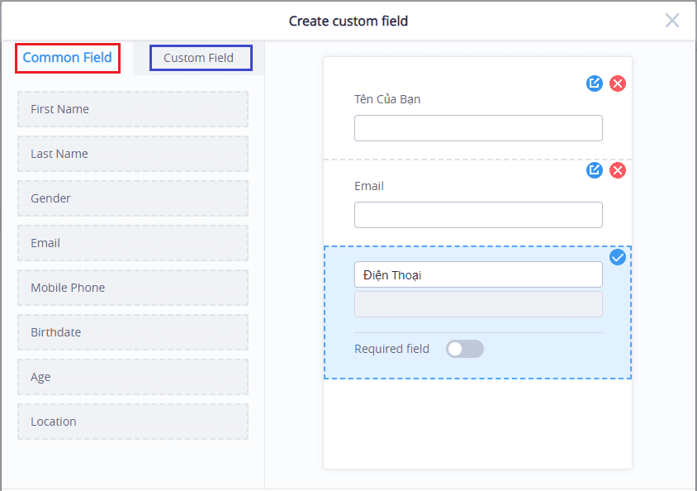The width and height of the screenshot is (697, 491).
Task: Delete the Tên Của Bạn field
Action: [618, 83]
